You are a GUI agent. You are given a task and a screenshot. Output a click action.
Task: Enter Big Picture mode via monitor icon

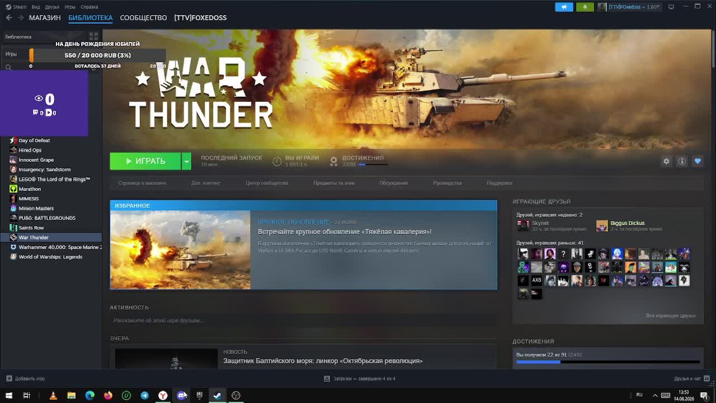(x=671, y=7)
